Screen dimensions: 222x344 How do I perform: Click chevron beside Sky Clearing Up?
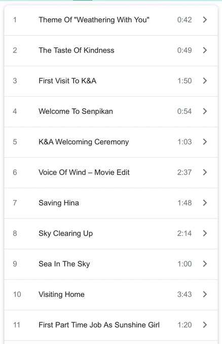point(205,233)
